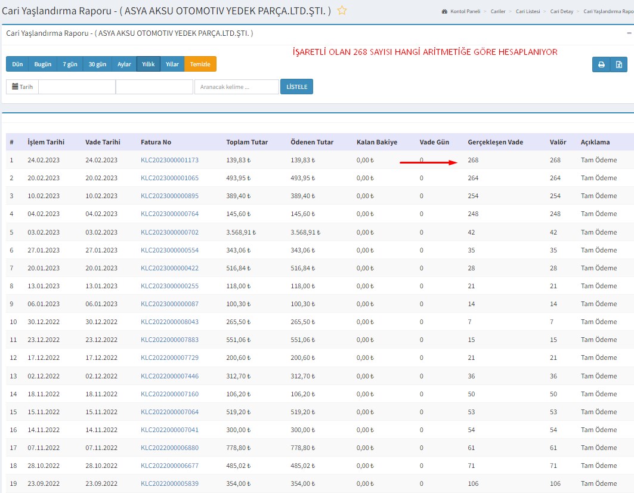Collapse the report panel with minus icon
This screenshot has height=493, width=634.
629,33
